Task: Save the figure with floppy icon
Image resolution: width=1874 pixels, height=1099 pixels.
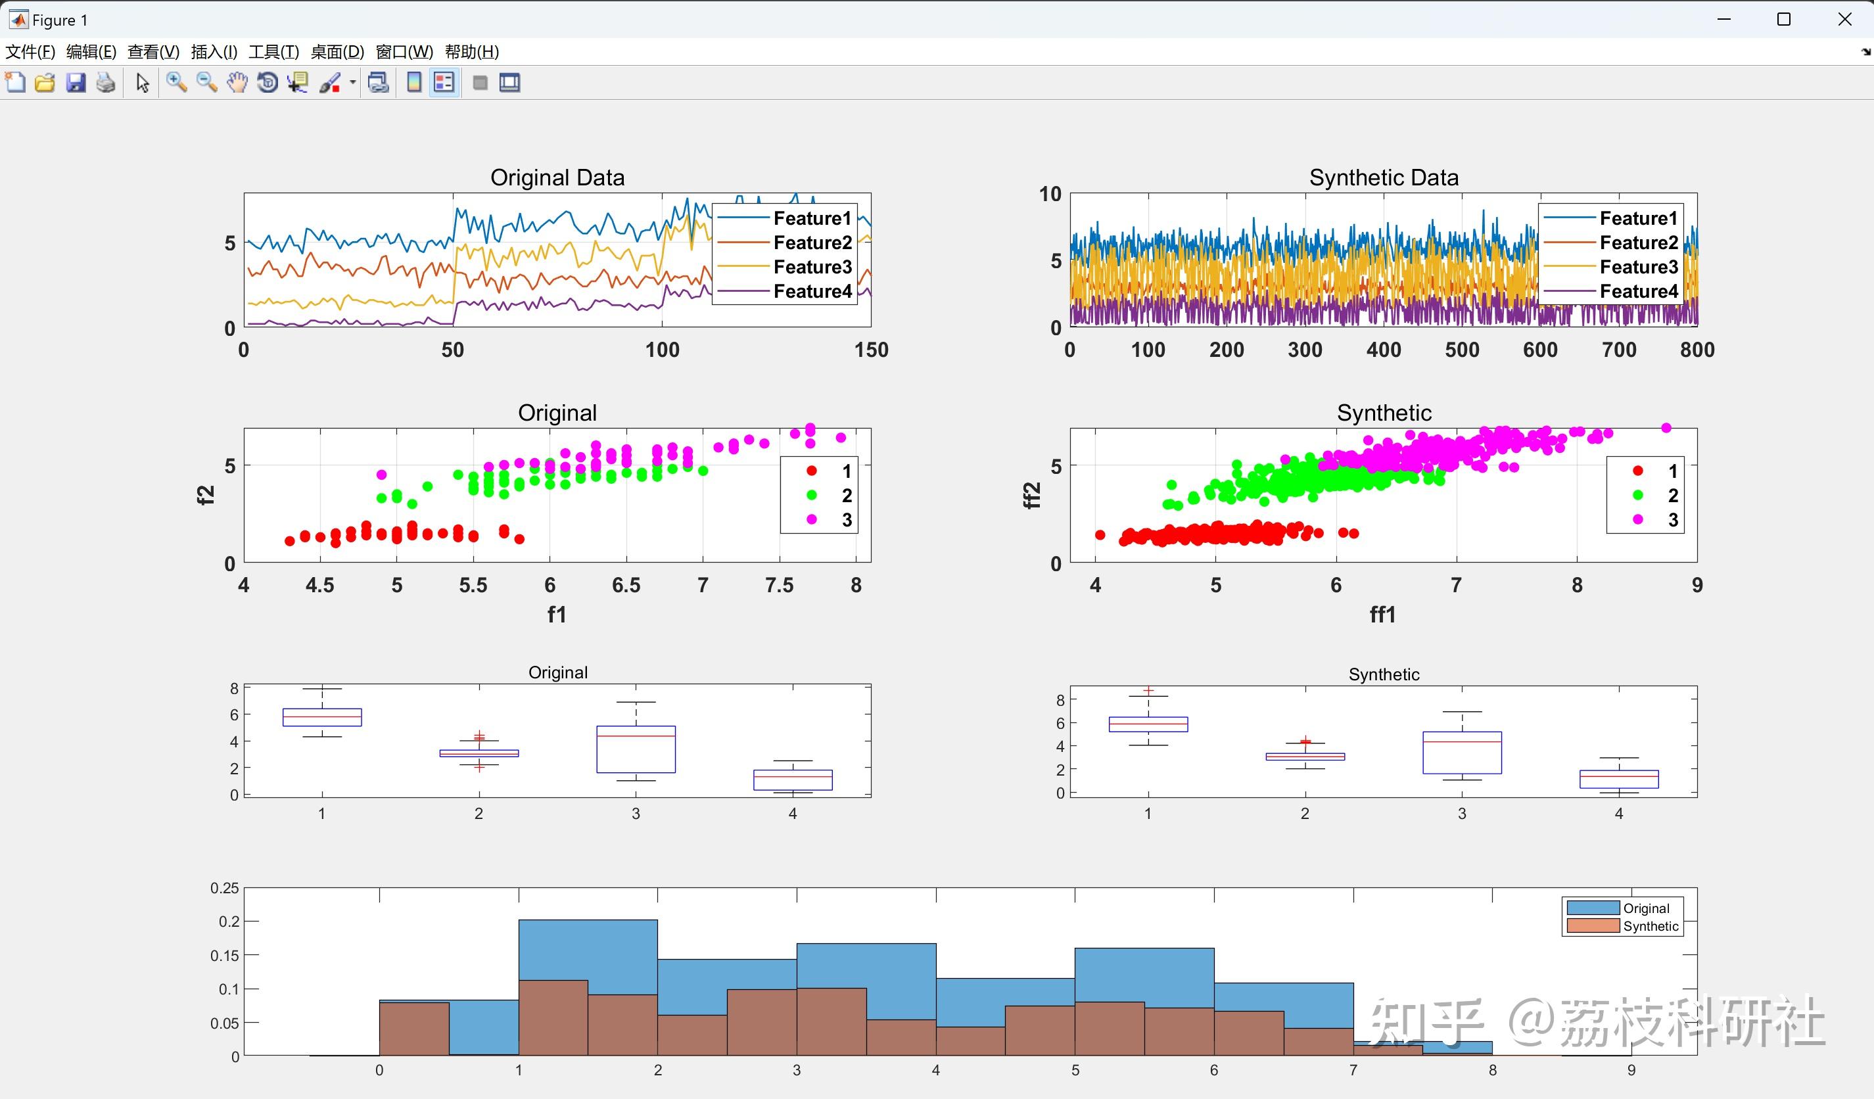Action: tap(76, 83)
